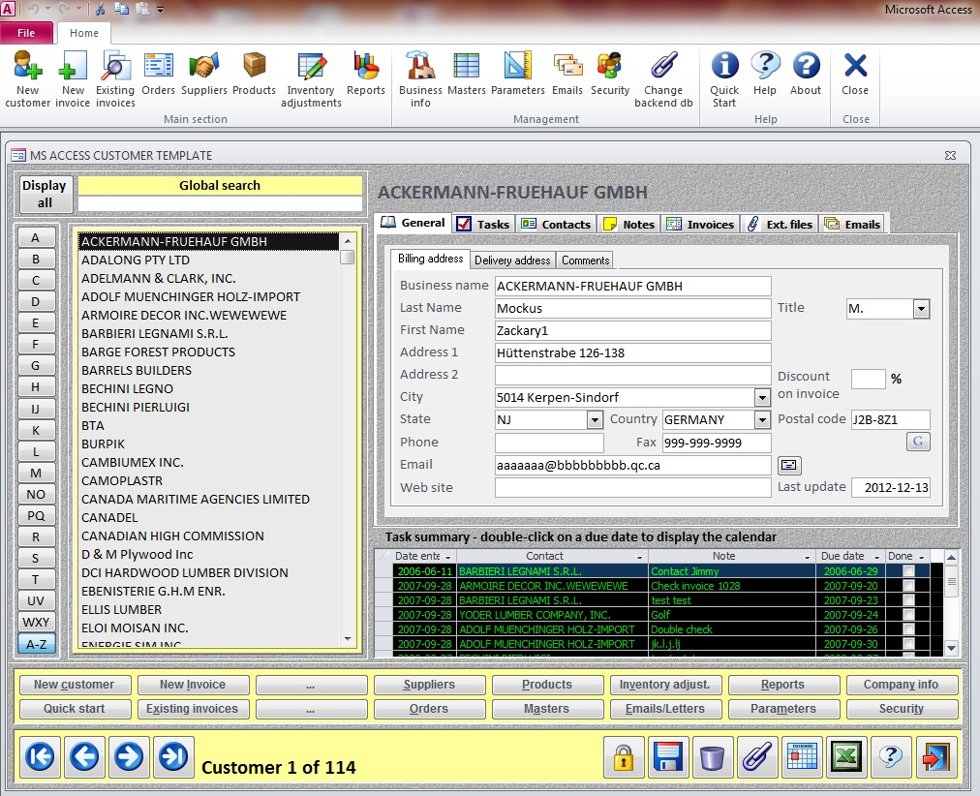
Task: Click the Emails/Letters button
Action: click(x=664, y=709)
